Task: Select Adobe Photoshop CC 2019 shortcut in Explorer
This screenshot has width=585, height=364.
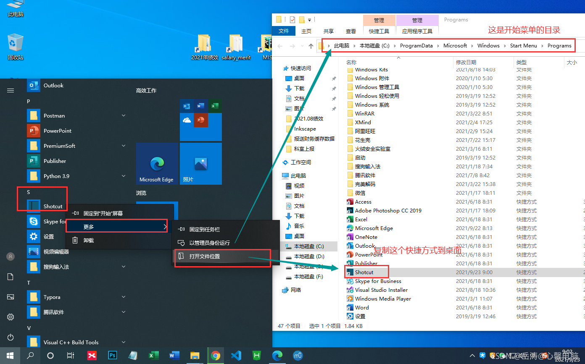Action: pos(388,210)
